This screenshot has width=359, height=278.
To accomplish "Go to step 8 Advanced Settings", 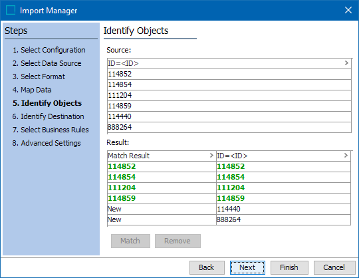I will (47, 143).
